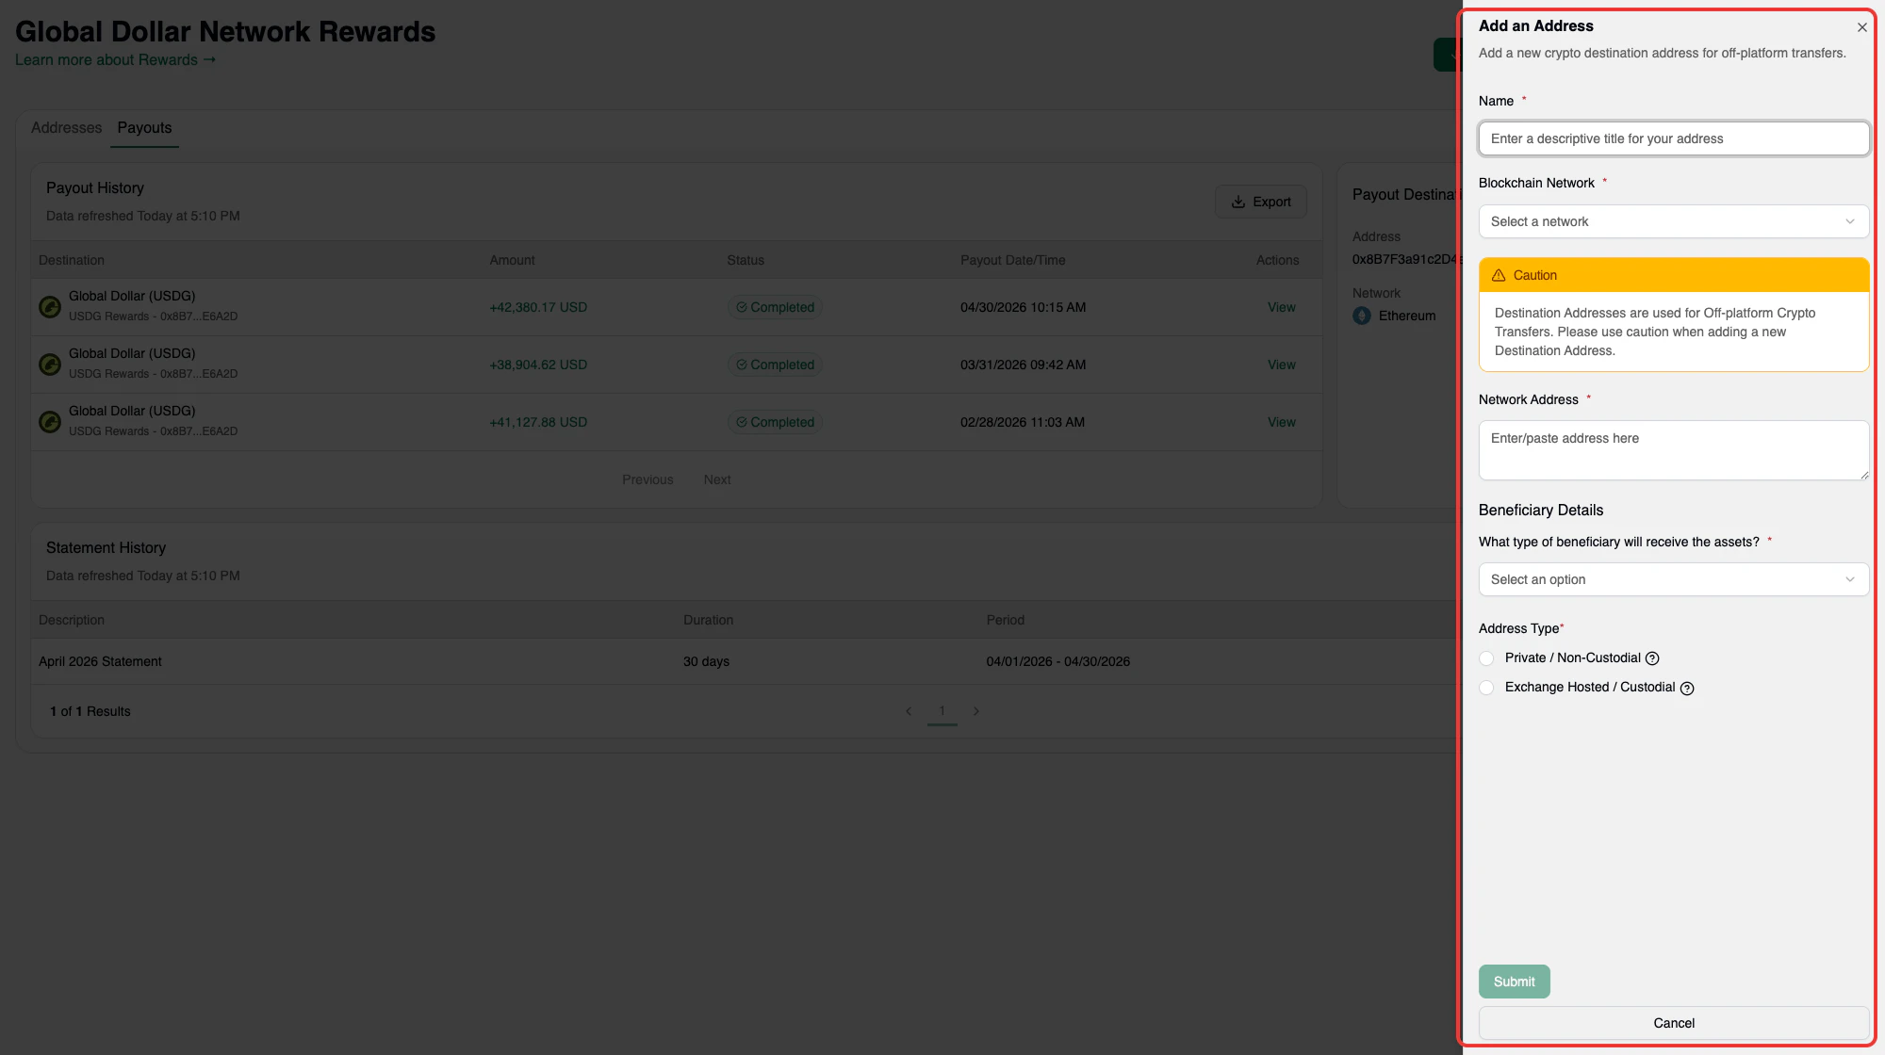Click the +38,904.62 USD amount
This screenshot has width=1885, height=1055.
pos(538,365)
